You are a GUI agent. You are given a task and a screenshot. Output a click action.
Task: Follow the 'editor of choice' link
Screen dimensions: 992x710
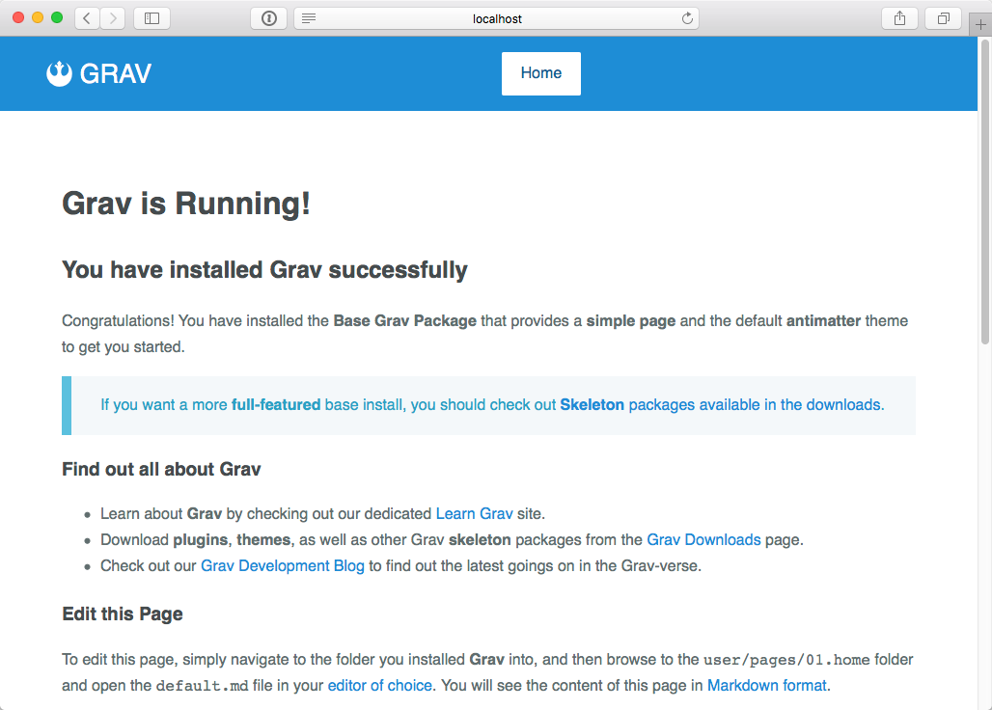tap(380, 686)
